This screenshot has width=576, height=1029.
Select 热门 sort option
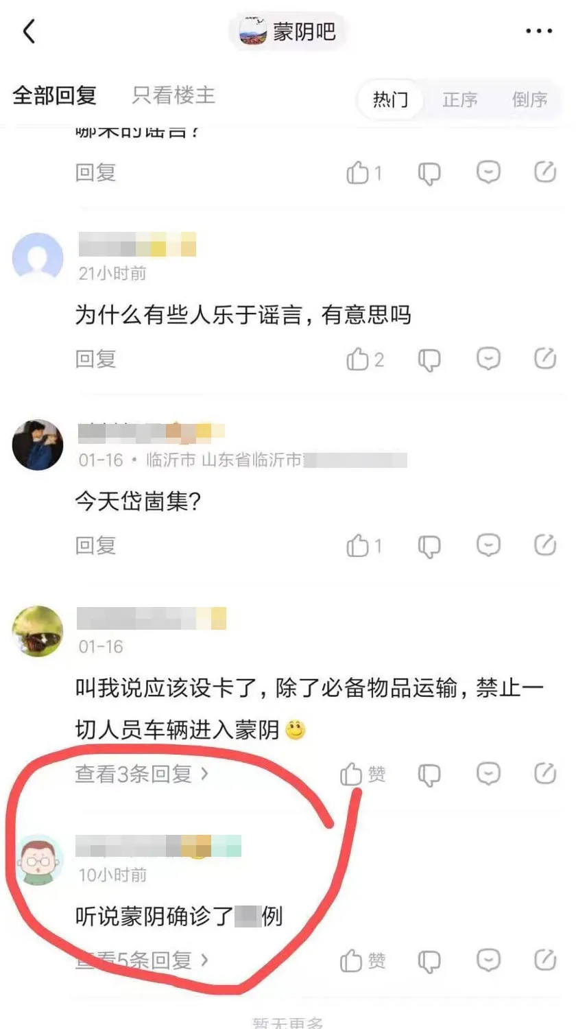(391, 99)
